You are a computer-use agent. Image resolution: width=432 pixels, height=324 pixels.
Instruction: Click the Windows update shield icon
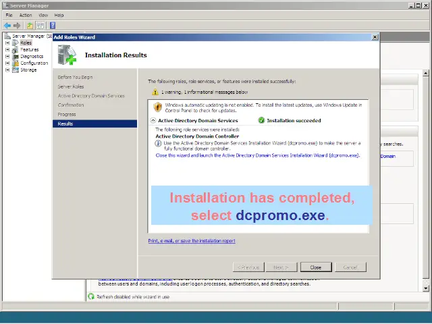pos(157,107)
